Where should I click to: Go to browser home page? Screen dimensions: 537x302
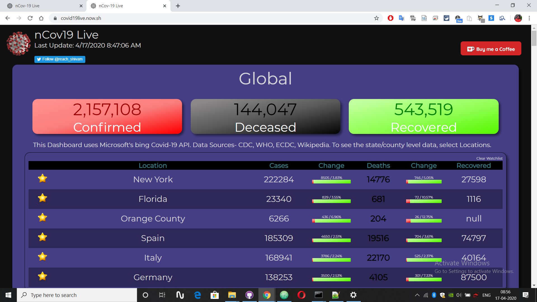(41, 18)
